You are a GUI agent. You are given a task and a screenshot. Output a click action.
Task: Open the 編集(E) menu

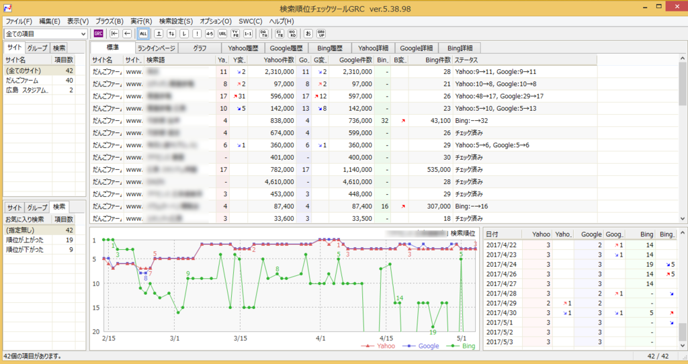tap(50, 21)
